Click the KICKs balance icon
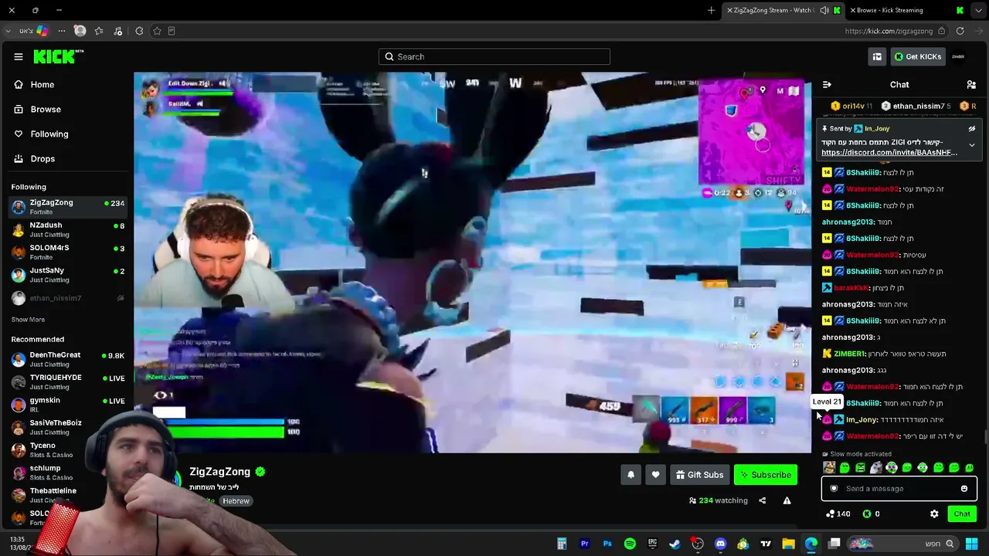 pyautogui.click(x=867, y=514)
